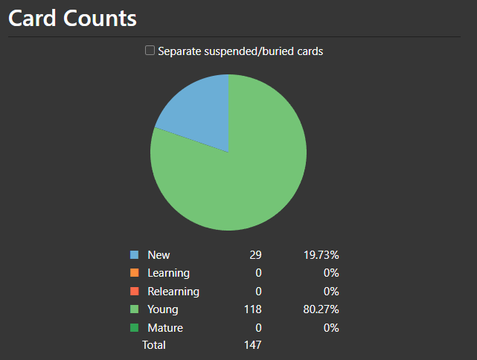This screenshot has width=477, height=360.
Task: Click the blue New legend swatch
Action: (135, 255)
